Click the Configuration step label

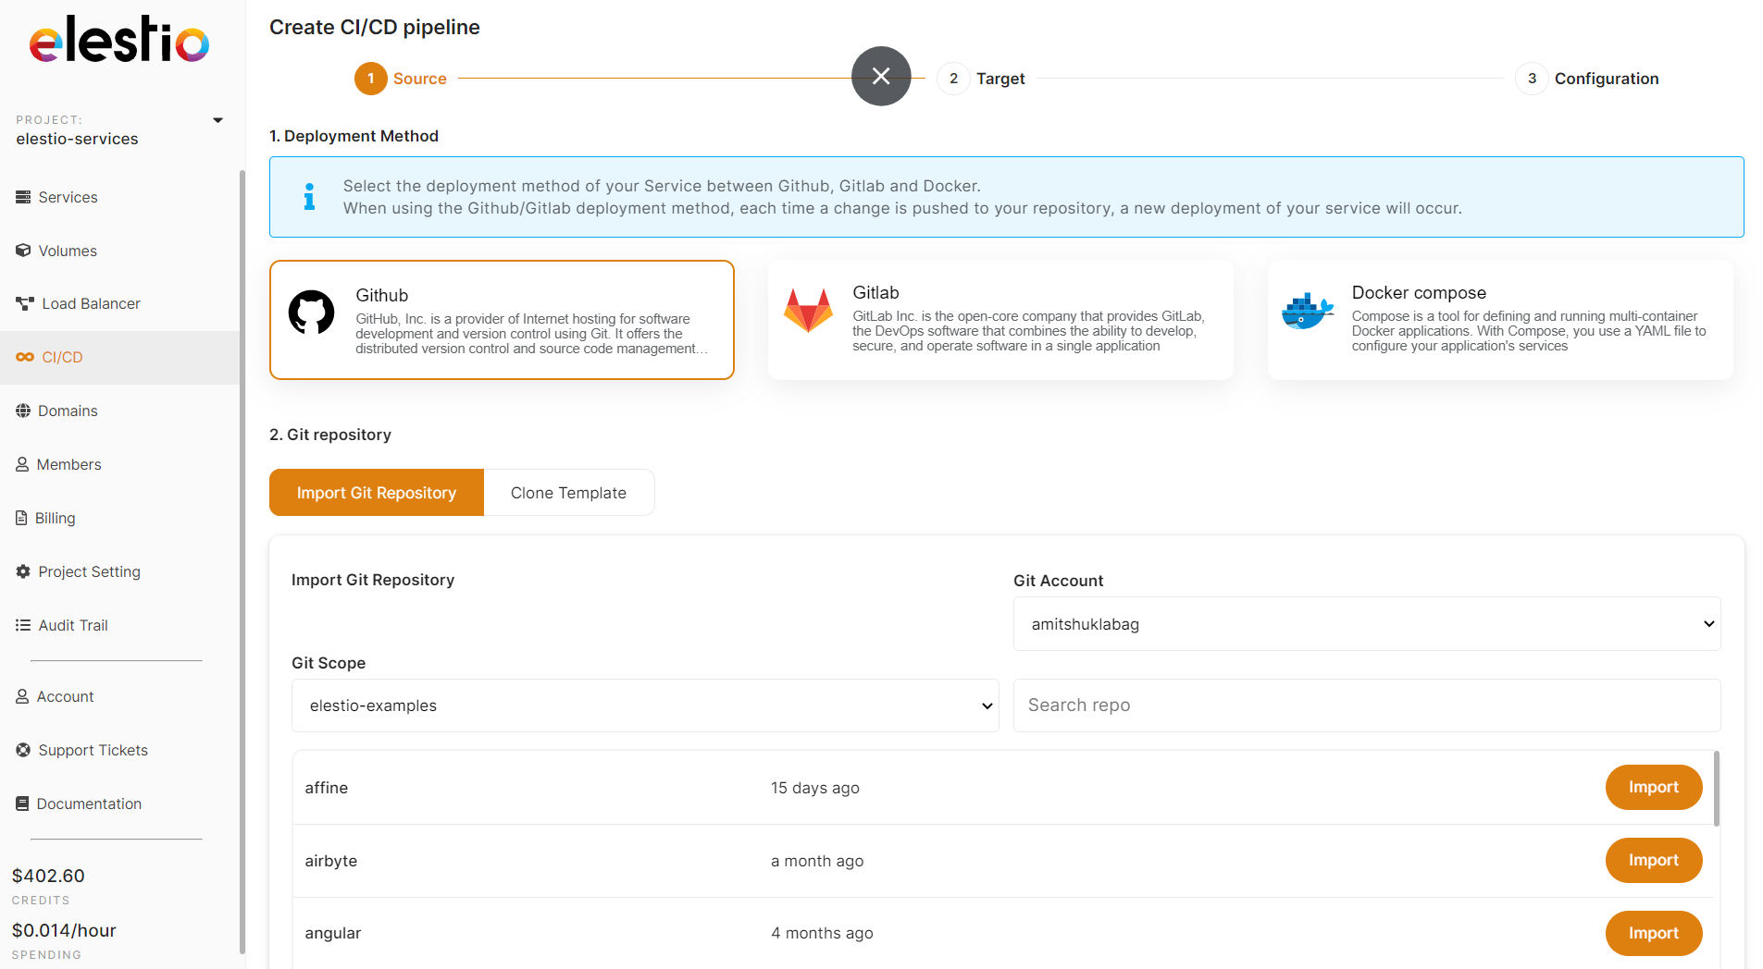click(x=1607, y=79)
